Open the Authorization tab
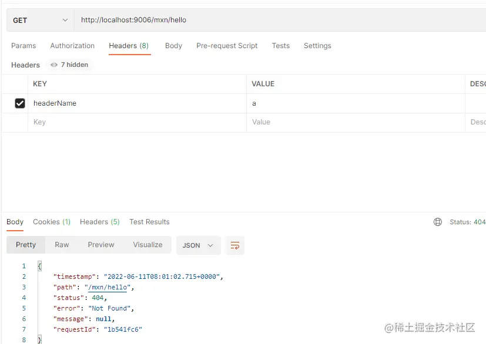Viewport: 486px width, 344px height. point(72,46)
